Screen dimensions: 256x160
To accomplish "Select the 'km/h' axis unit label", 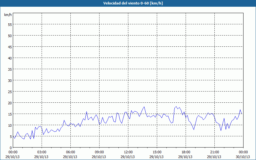I will (x=8, y=15).
